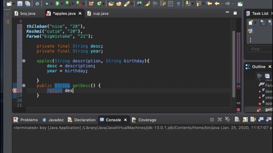
Task: Open the Javadoc tab
Action: [x=53, y=120]
